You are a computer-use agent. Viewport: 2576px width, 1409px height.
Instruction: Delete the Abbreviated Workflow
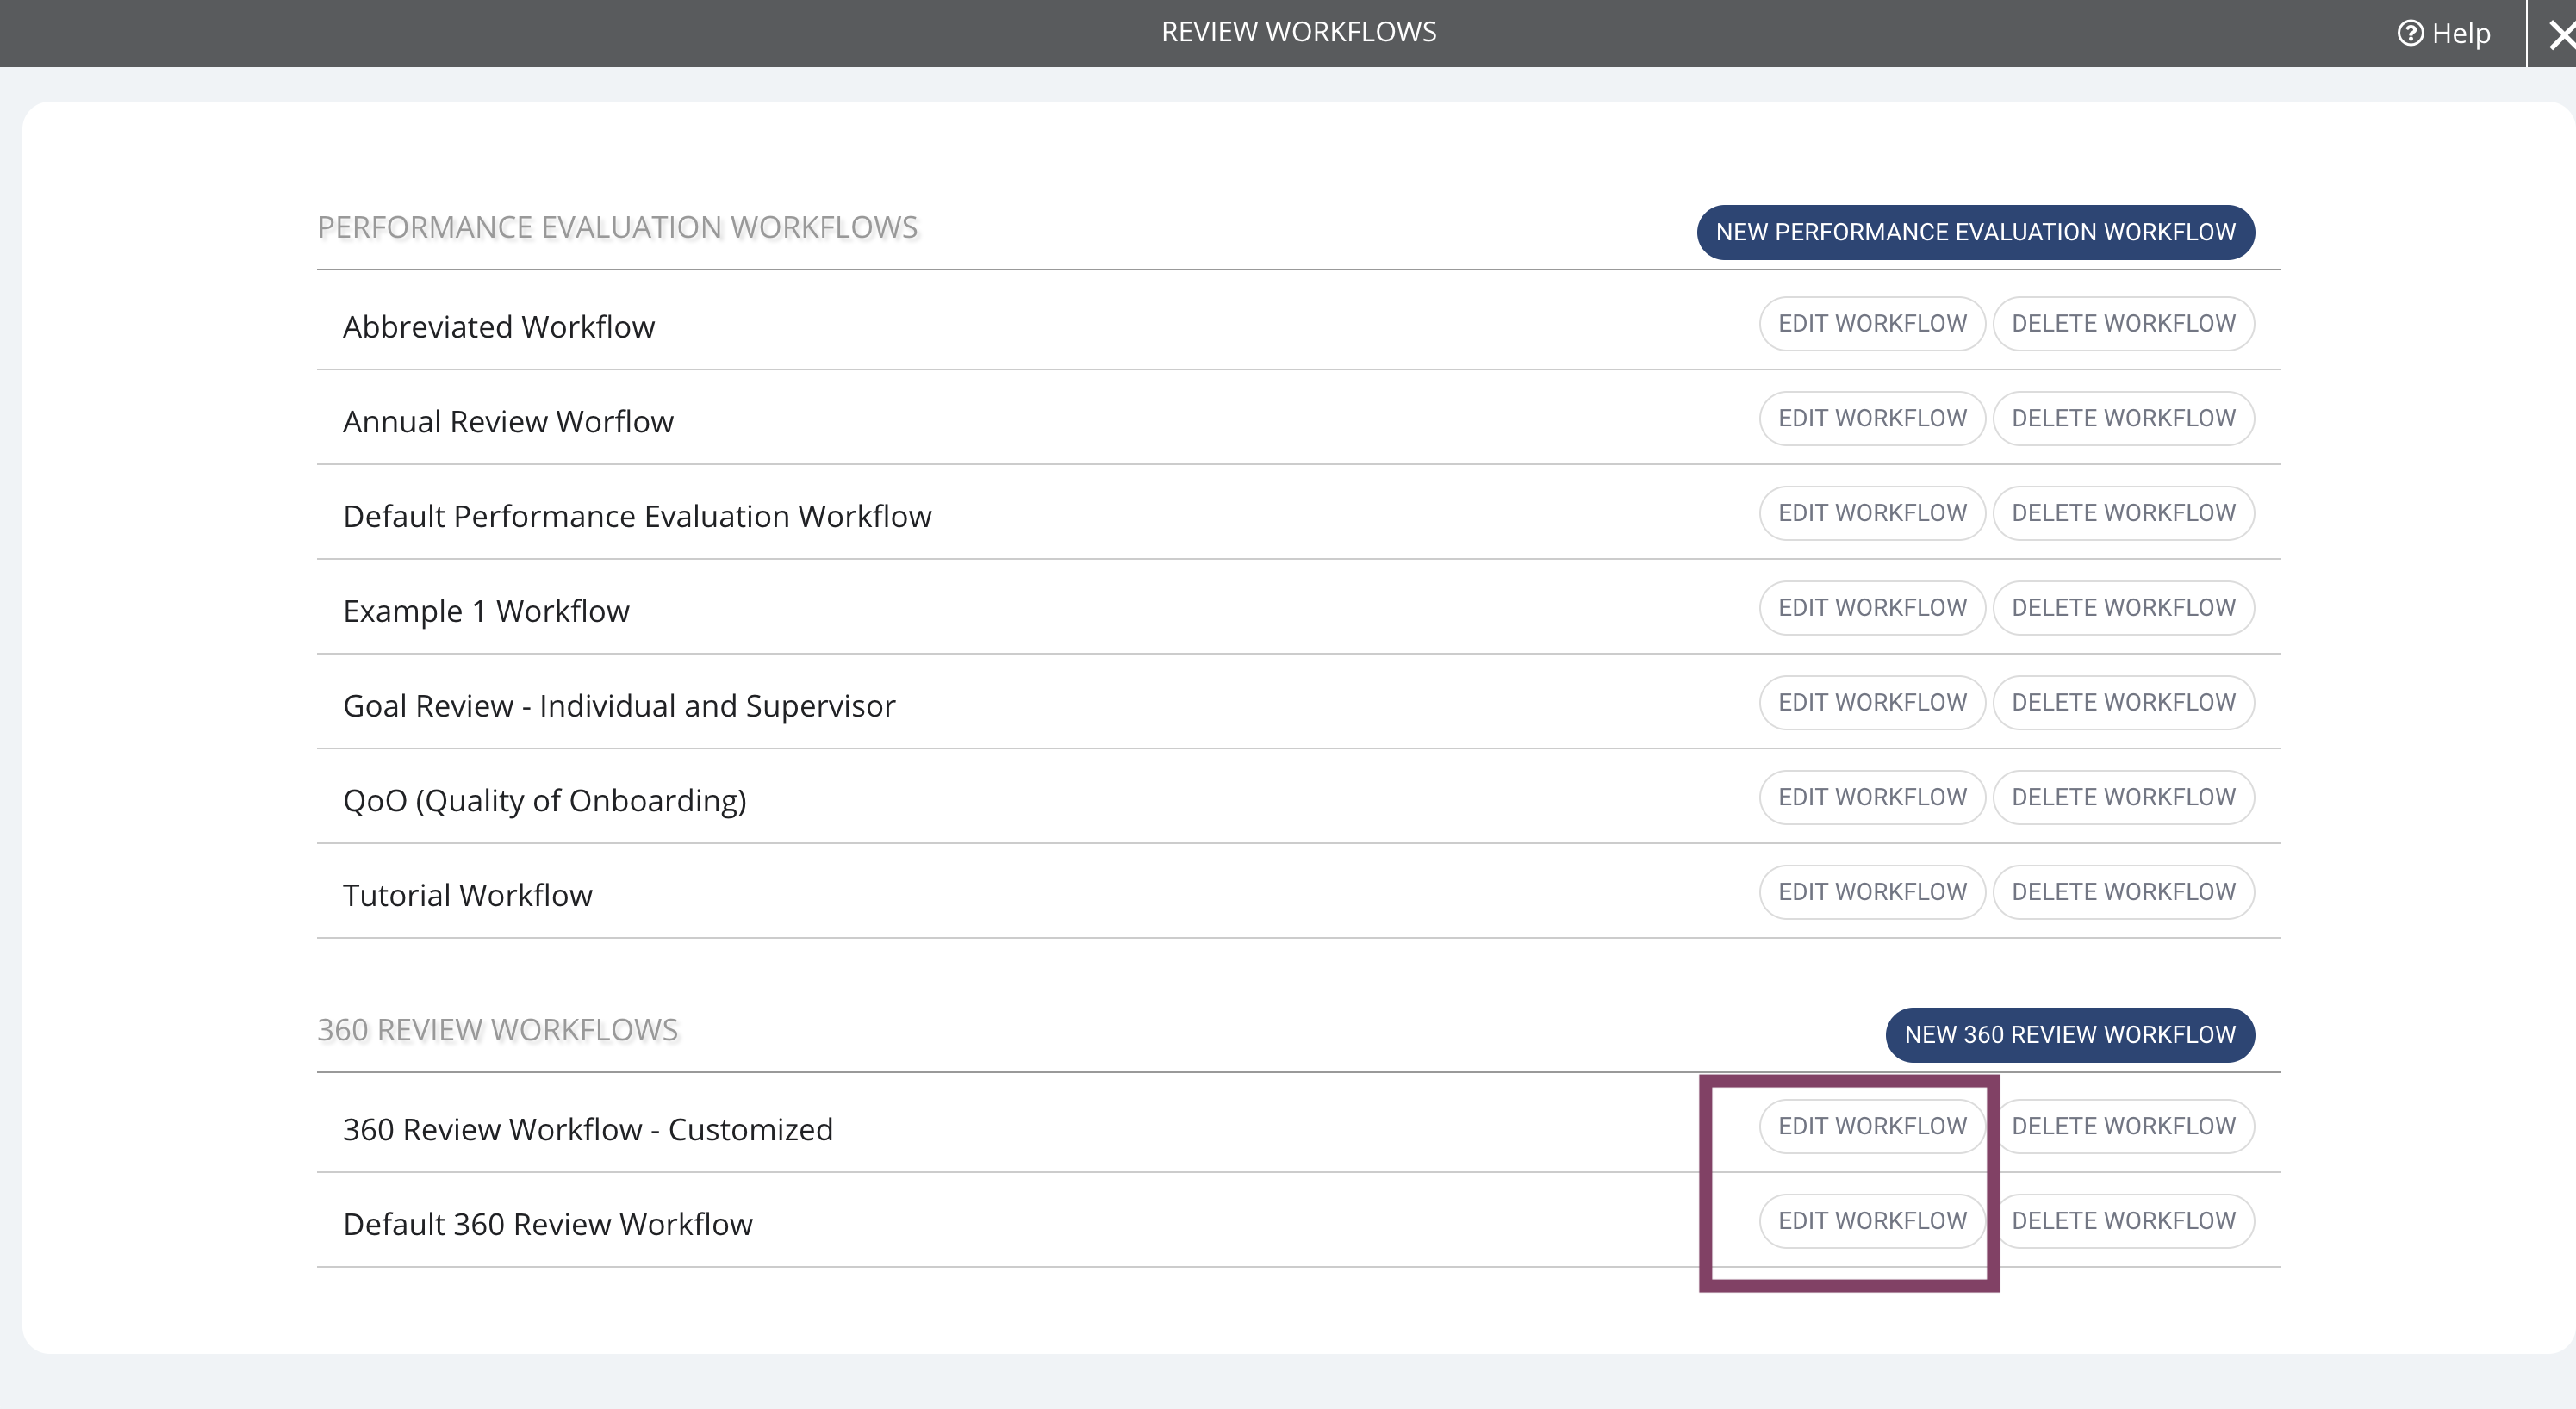pyautogui.click(x=2123, y=324)
